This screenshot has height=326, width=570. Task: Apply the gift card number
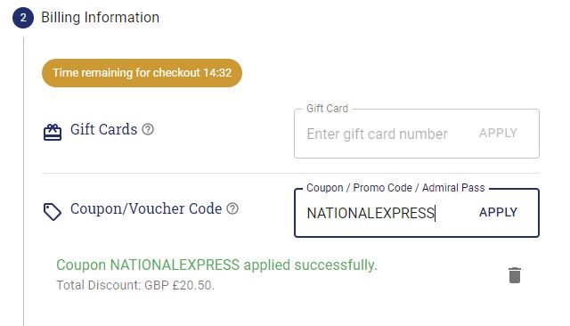498,133
